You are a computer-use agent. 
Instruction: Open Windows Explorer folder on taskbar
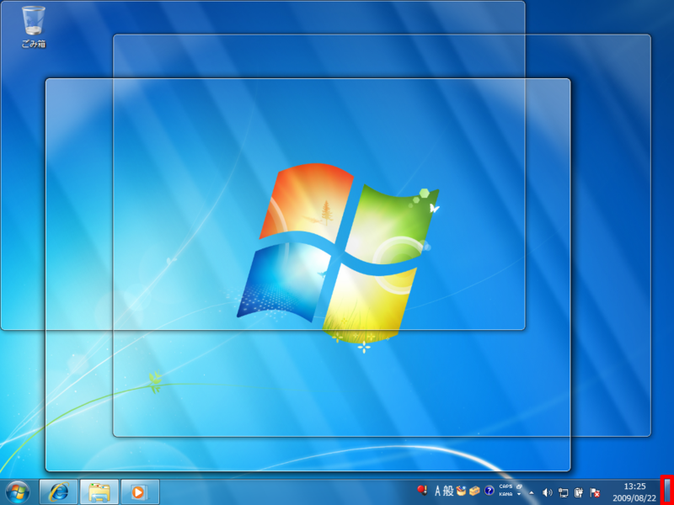[x=99, y=492]
